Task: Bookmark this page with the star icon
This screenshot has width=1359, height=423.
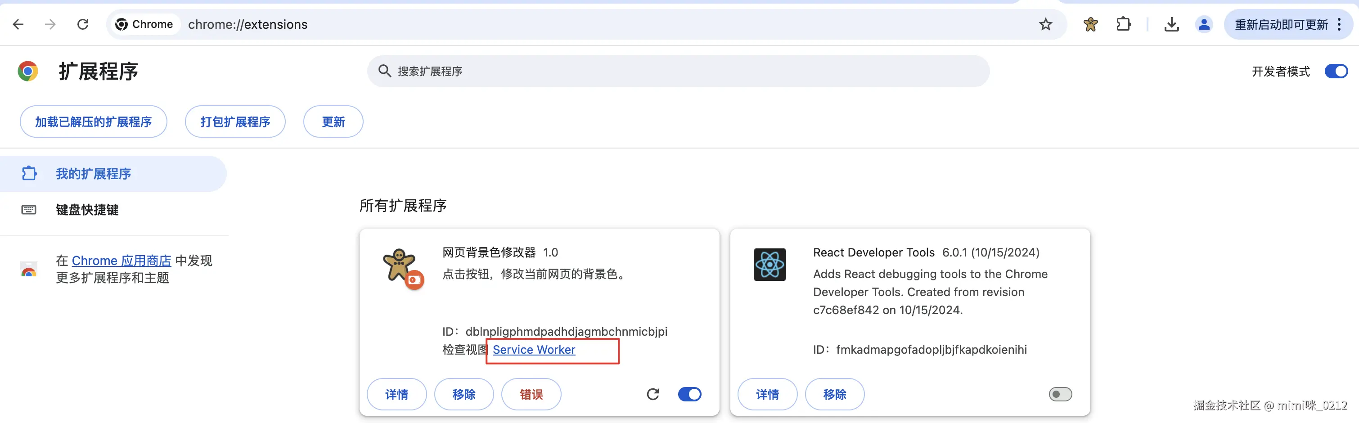Action: (1046, 24)
